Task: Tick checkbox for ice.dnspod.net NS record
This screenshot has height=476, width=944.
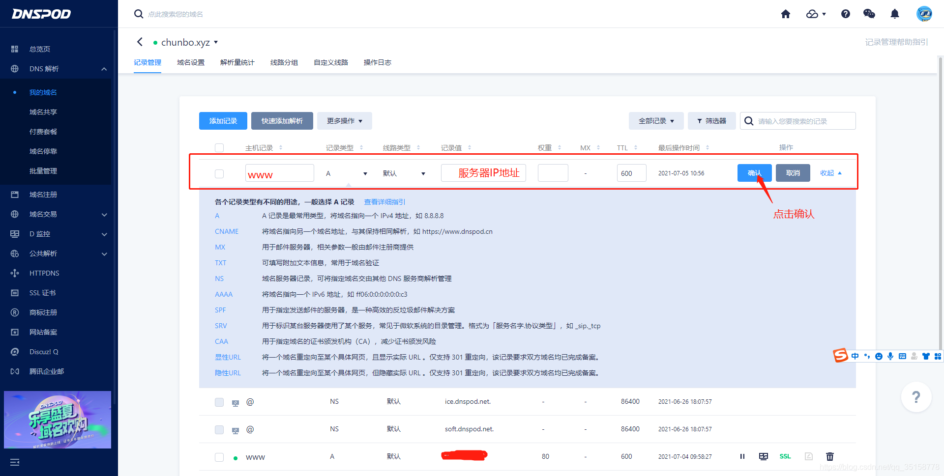Action: point(219,402)
